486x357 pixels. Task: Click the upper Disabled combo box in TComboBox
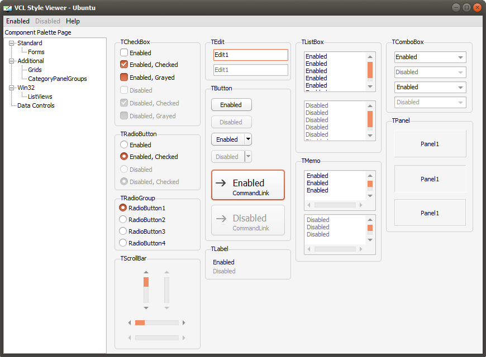[430, 72]
